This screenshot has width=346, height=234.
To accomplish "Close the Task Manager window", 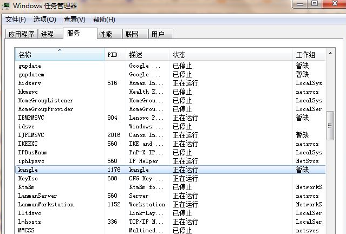I will 335,4.
